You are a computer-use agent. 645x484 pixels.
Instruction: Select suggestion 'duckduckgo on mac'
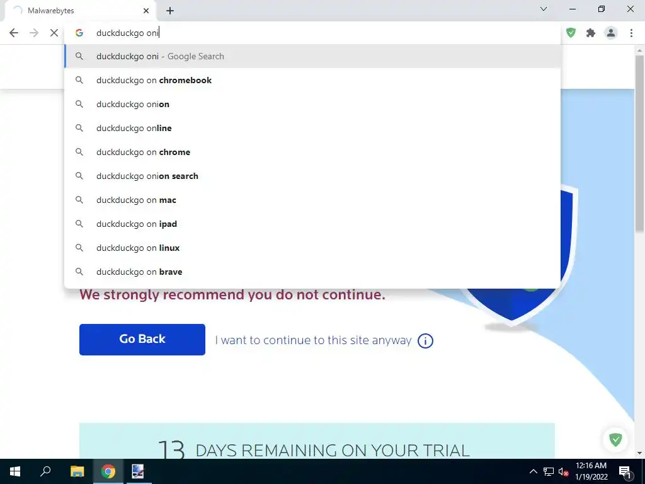click(x=312, y=200)
